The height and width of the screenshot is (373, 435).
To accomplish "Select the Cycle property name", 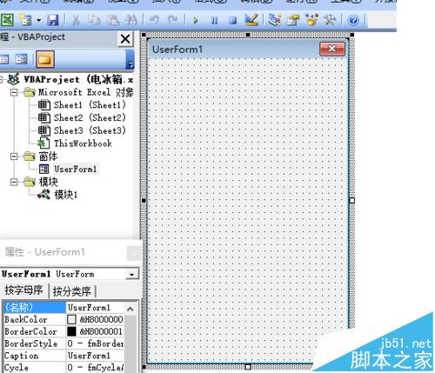I will click(34, 368).
